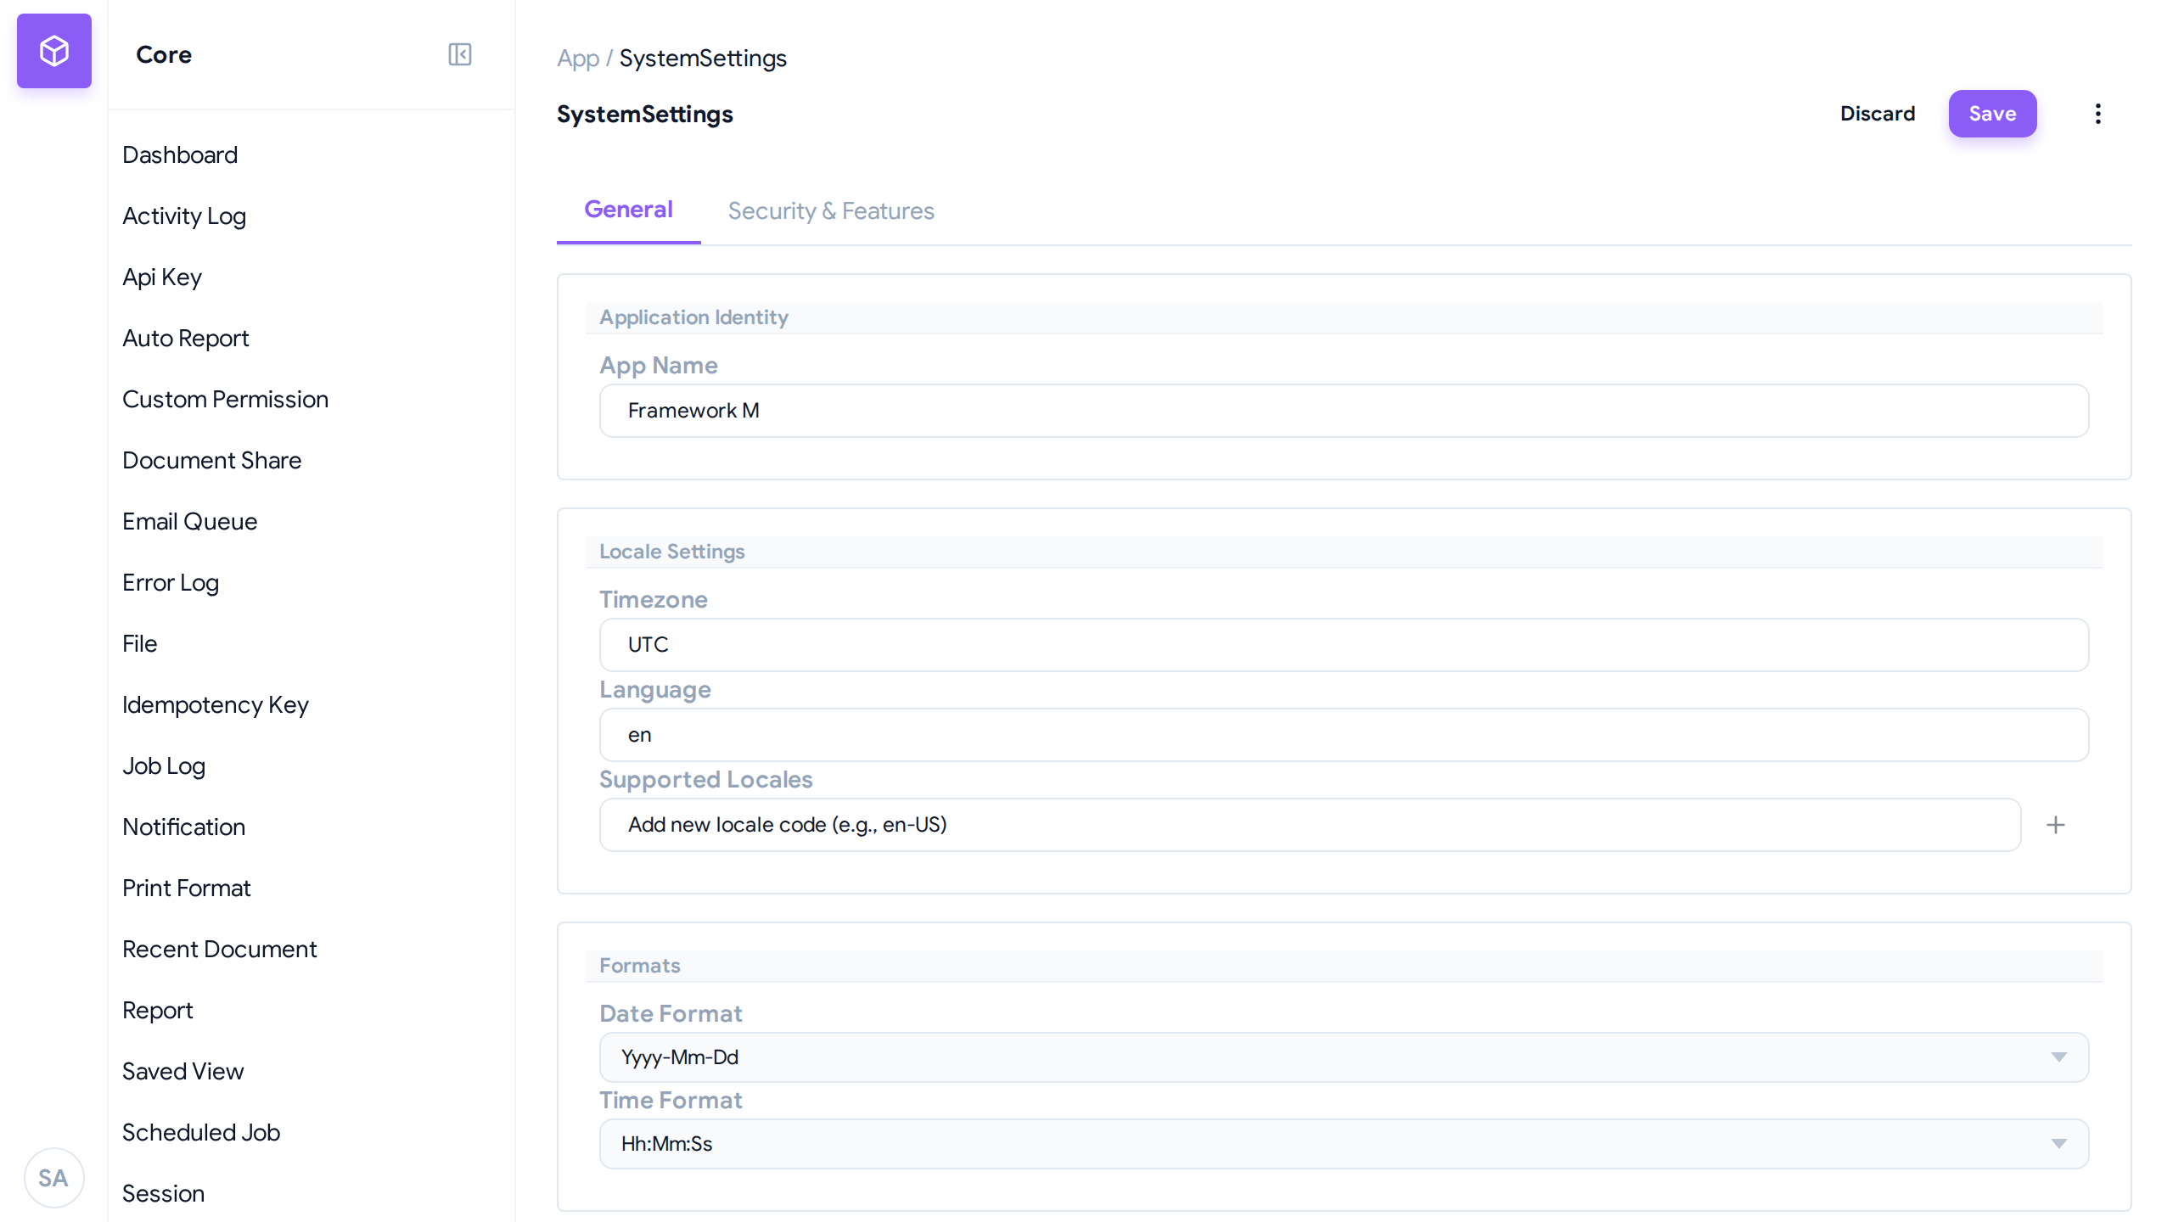Save the SystemSettings changes
2173x1222 pixels.
coord(1992,114)
